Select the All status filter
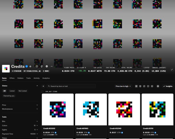The height and width of the screenshot is (139, 175). pyautogui.click(x=4, y=91)
